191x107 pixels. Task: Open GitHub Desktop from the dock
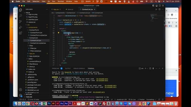[x=96, y=103]
